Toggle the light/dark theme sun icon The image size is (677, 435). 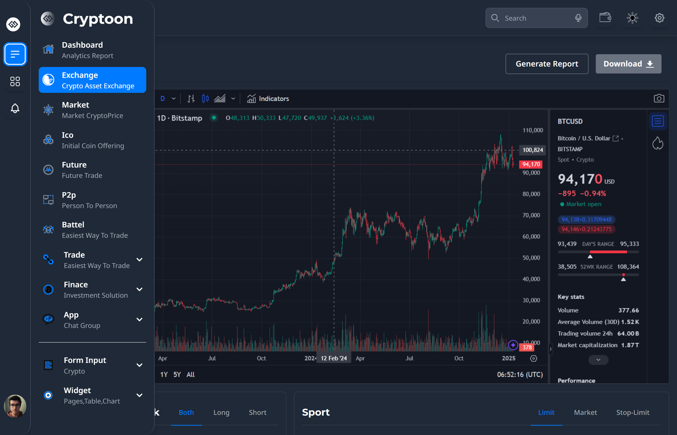click(632, 18)
